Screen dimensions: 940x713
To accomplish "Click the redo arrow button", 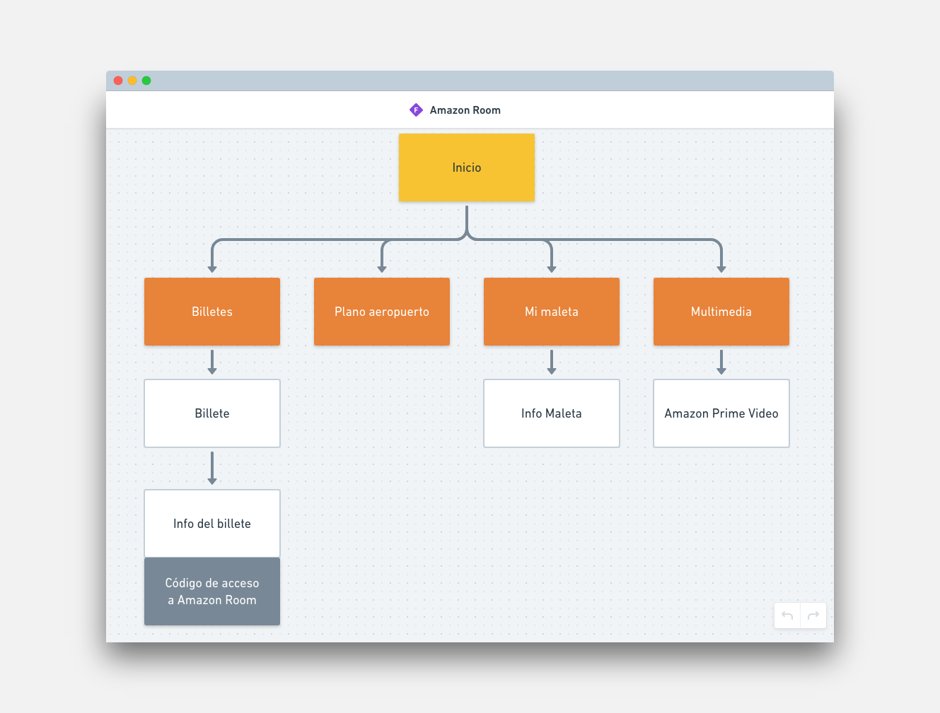I will (813, 615).
